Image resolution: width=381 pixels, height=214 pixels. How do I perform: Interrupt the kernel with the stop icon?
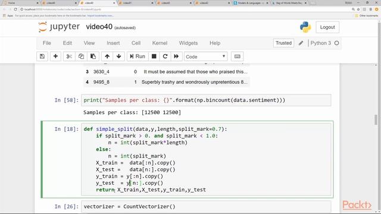click(154, 56)
